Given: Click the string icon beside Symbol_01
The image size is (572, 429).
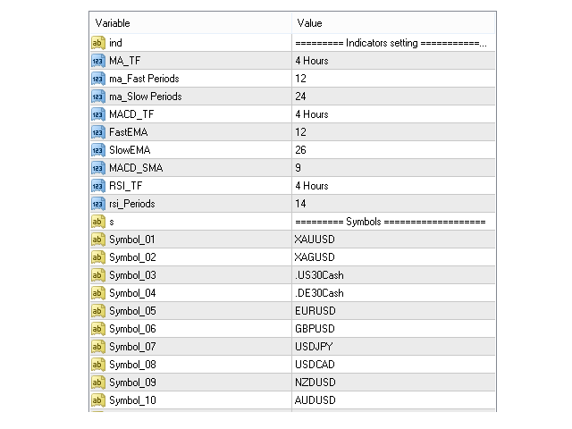Looking at the screenshot, I should point(98,240).
